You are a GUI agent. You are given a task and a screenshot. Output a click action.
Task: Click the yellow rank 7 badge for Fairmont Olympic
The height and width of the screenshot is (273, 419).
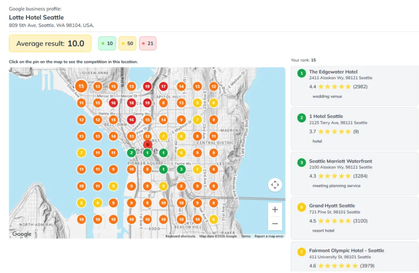pos(302,252)
